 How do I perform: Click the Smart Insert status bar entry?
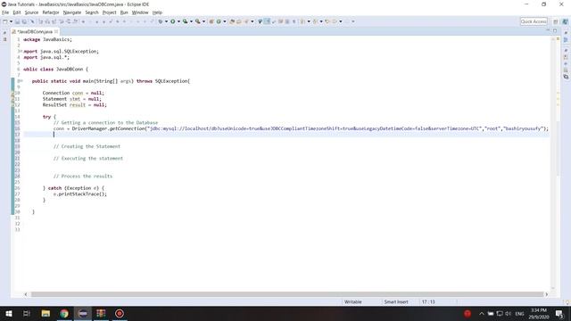396,301
